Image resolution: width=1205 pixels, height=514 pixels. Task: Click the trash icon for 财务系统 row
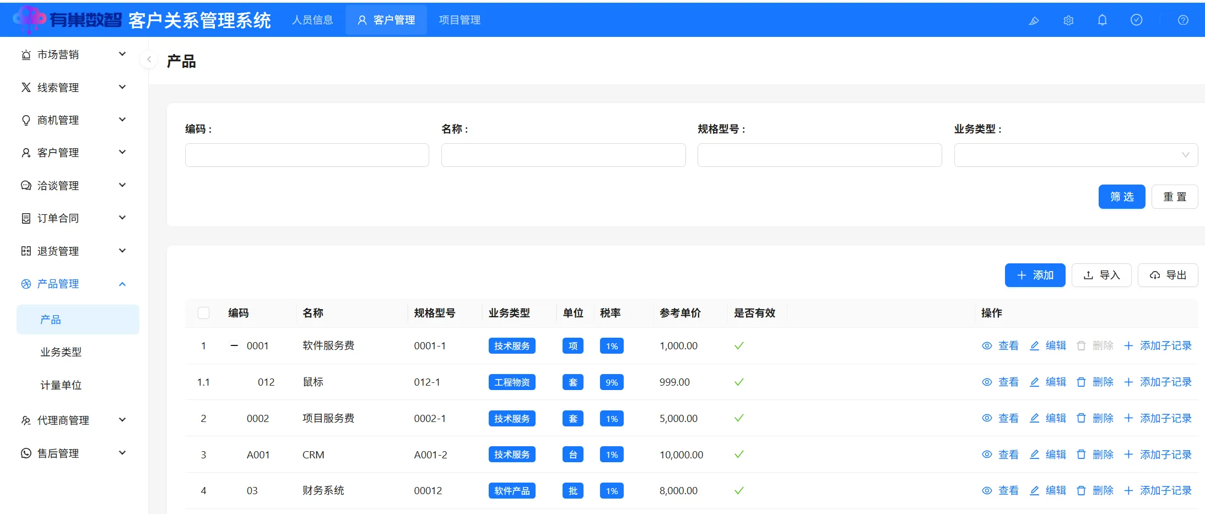point(1081,490)
